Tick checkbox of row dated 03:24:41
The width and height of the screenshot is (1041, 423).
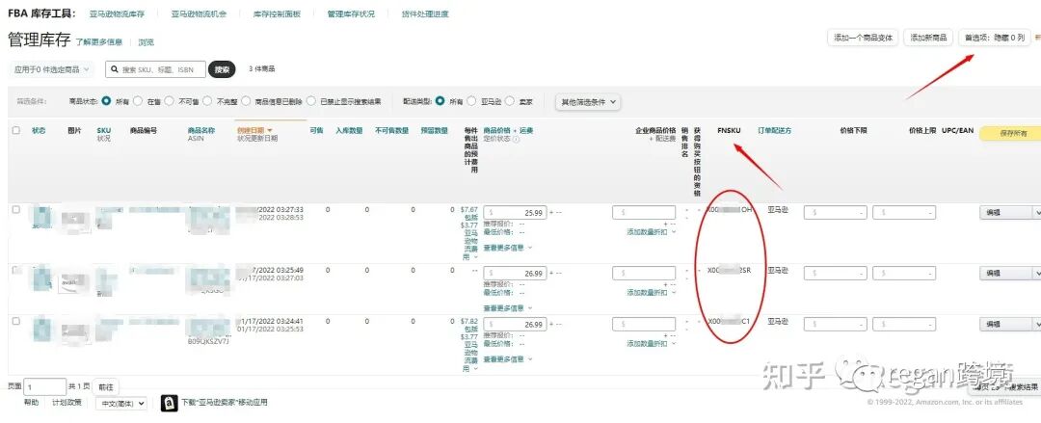[x=16, y=321]
